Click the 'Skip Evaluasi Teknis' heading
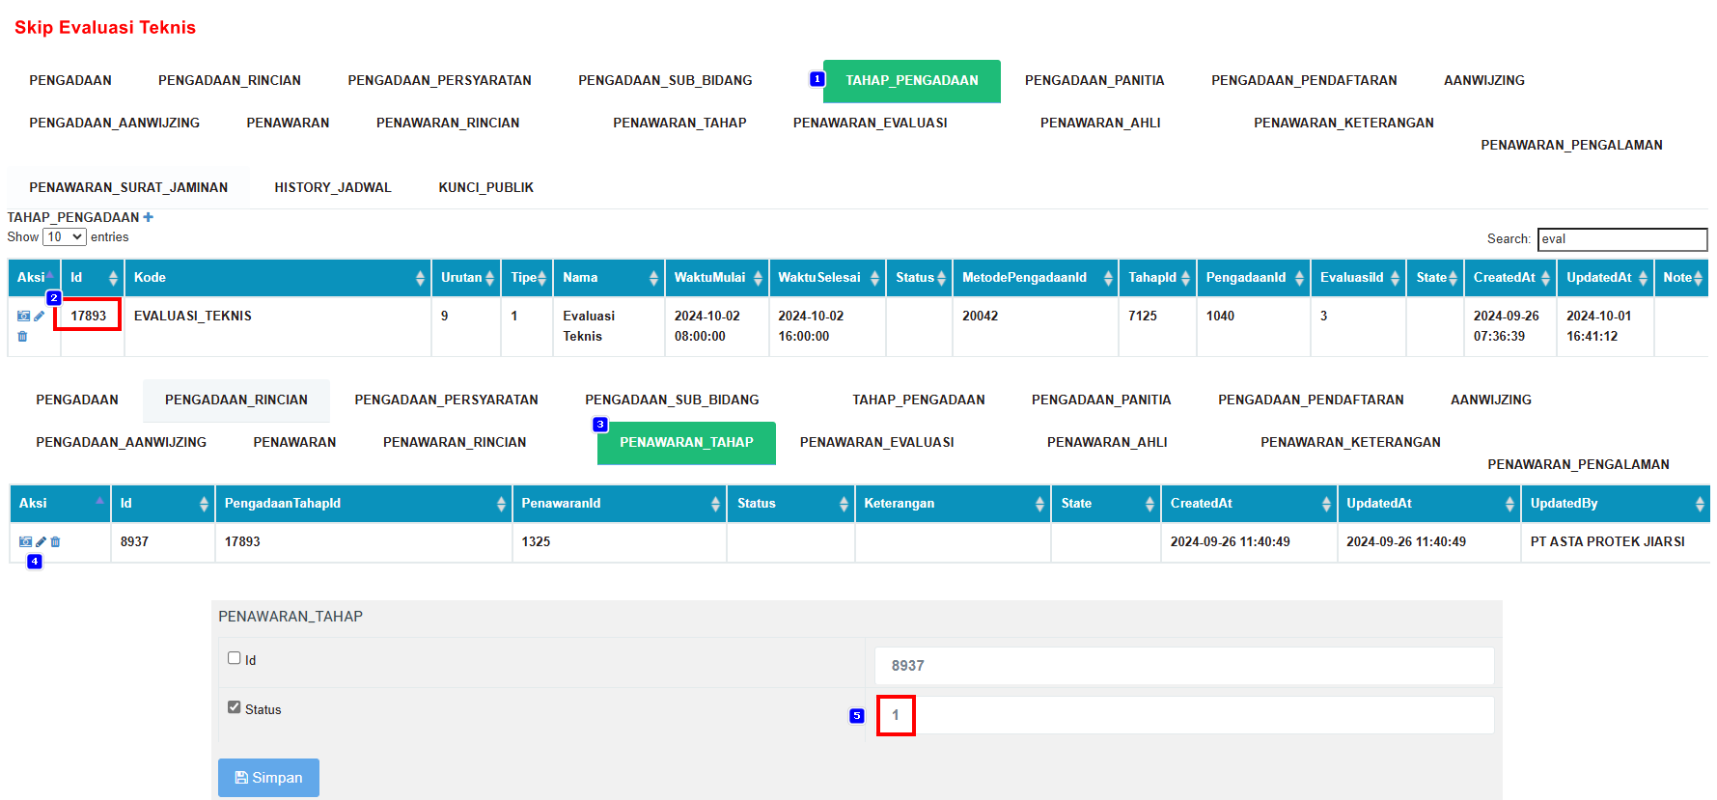This screenshot has width=1717, height=800. (x=105, y=27)
